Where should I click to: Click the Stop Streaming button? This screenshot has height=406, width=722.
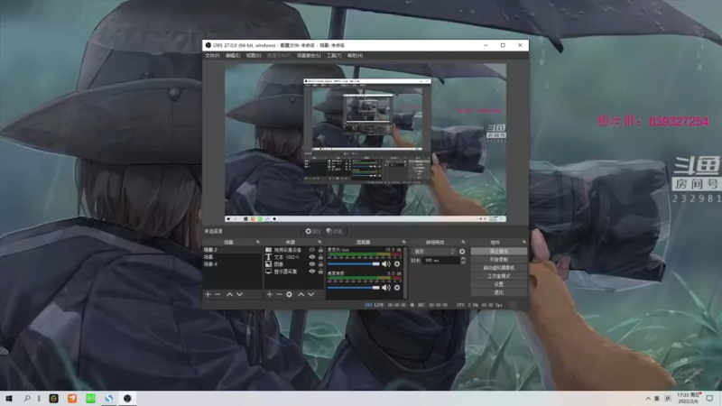point(499,252)
